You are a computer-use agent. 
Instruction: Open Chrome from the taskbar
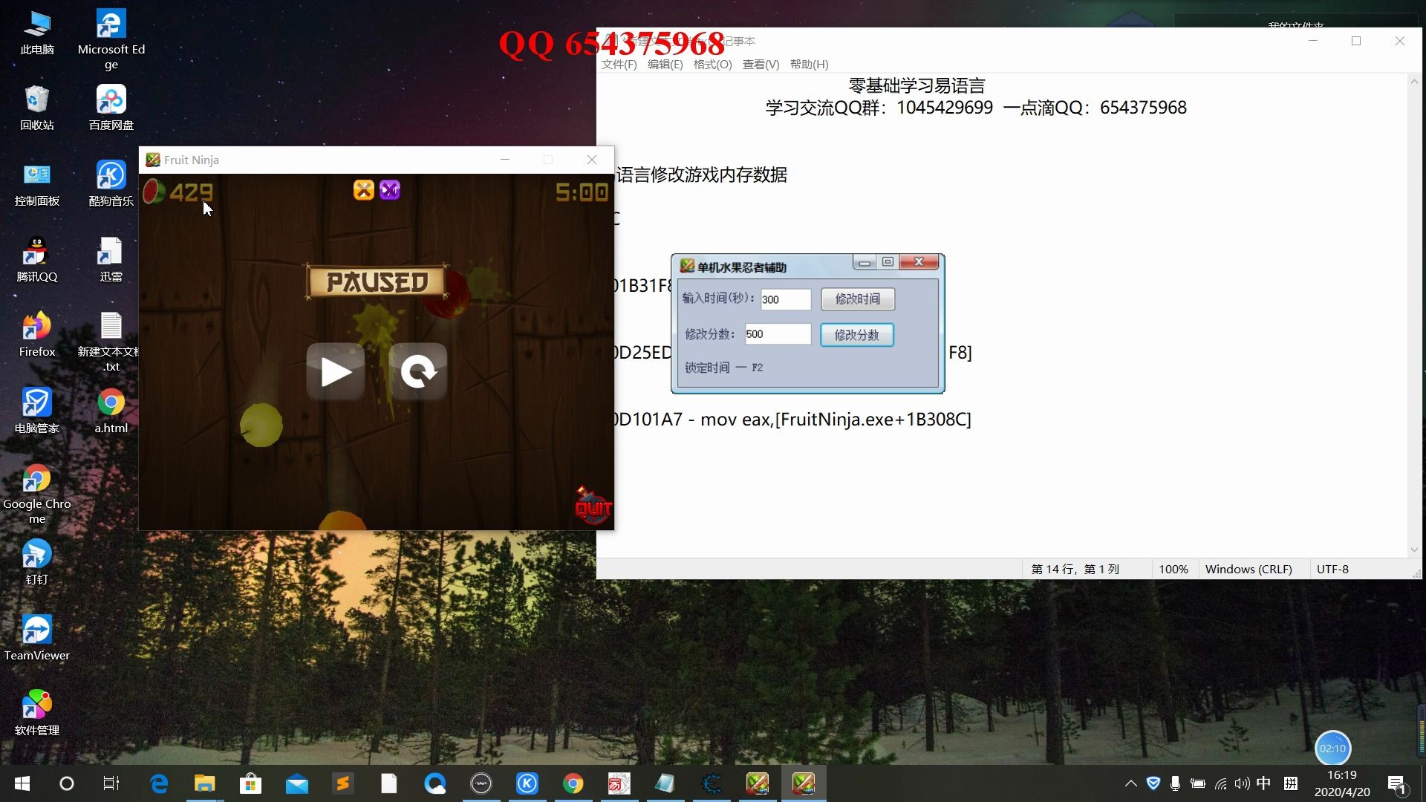(x=573, y=783)
